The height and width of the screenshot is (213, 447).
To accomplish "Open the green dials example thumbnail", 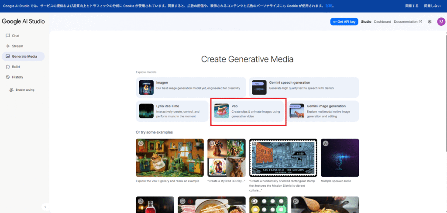I will point(268,205).
